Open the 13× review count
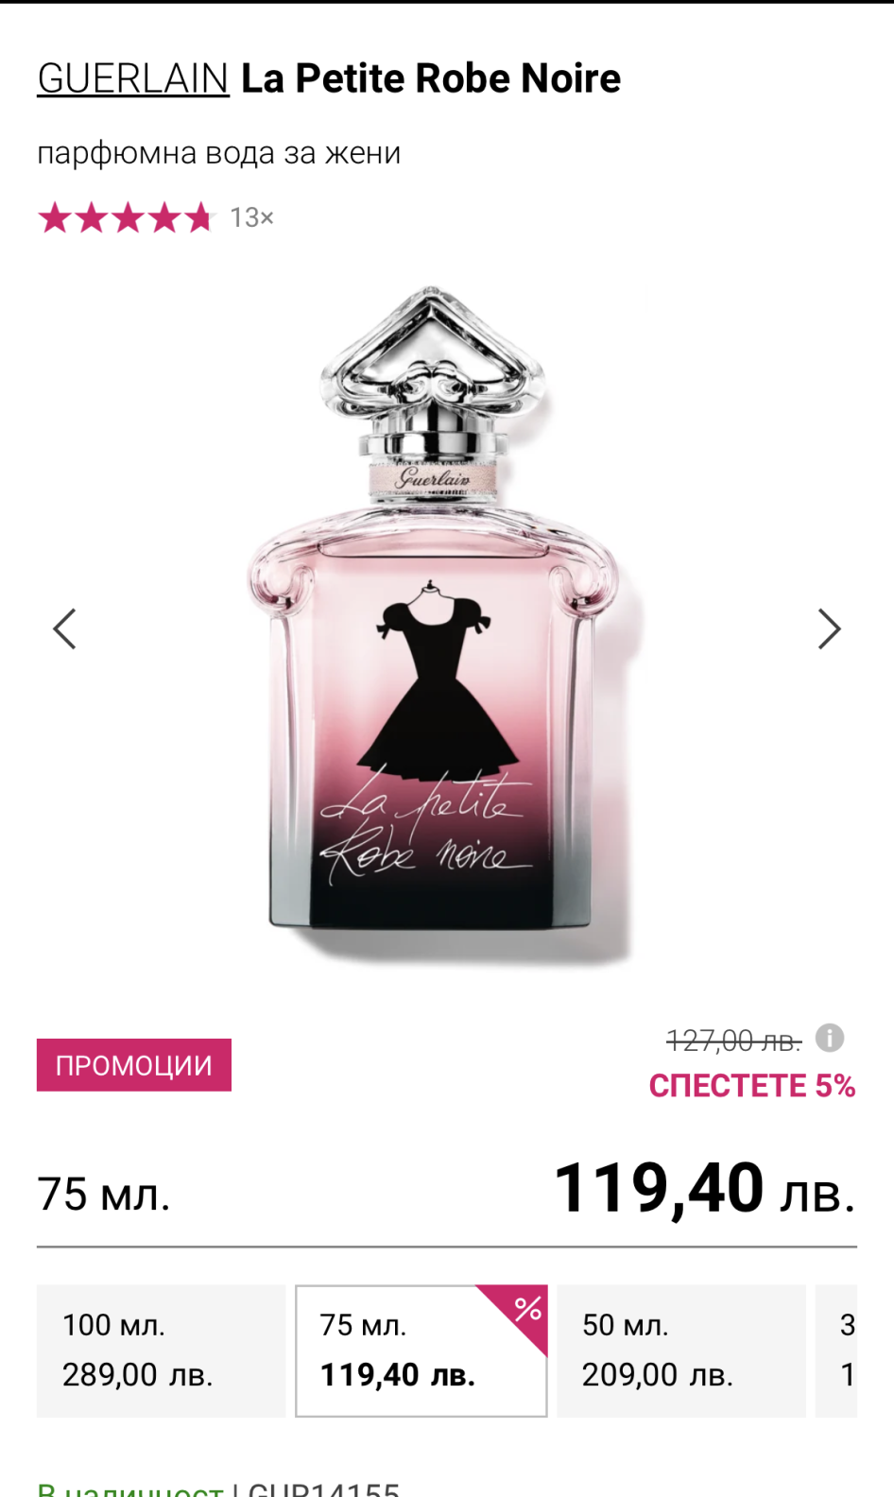The width and height of the screenshot is (894, 1497). (x=251, y=217)
